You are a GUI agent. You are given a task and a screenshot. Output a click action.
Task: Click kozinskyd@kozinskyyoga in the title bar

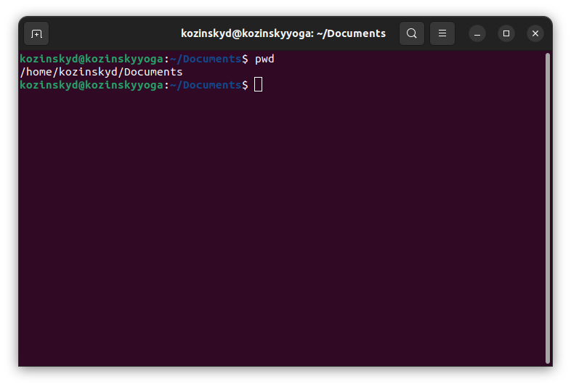click(246, 33)
